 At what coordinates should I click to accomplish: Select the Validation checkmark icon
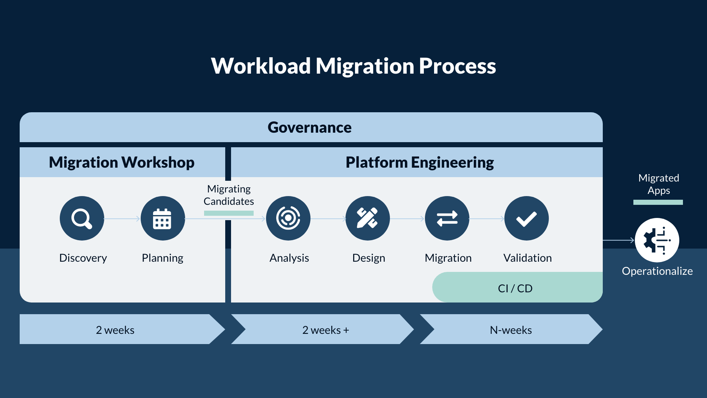[526, 218]
